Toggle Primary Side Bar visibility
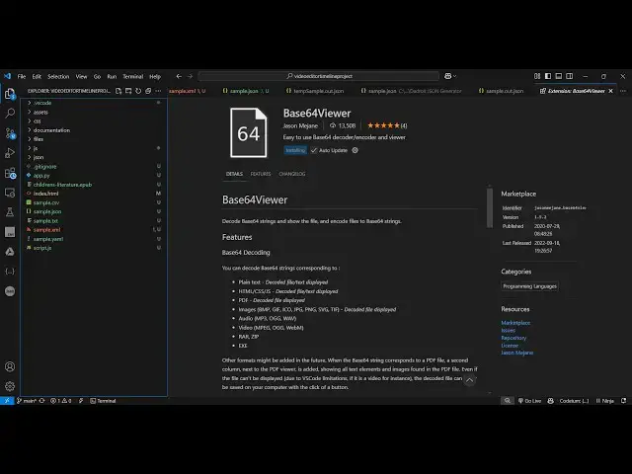This screenshot has height=474, width=632. (x=548, y=76)
